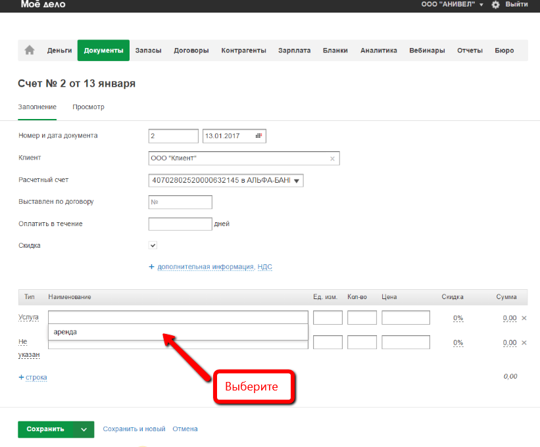Expand дополнительная информация, НДС link
The height and width of the screenshot is (447, 540).
pyautogui.click(x=214, y=267)
